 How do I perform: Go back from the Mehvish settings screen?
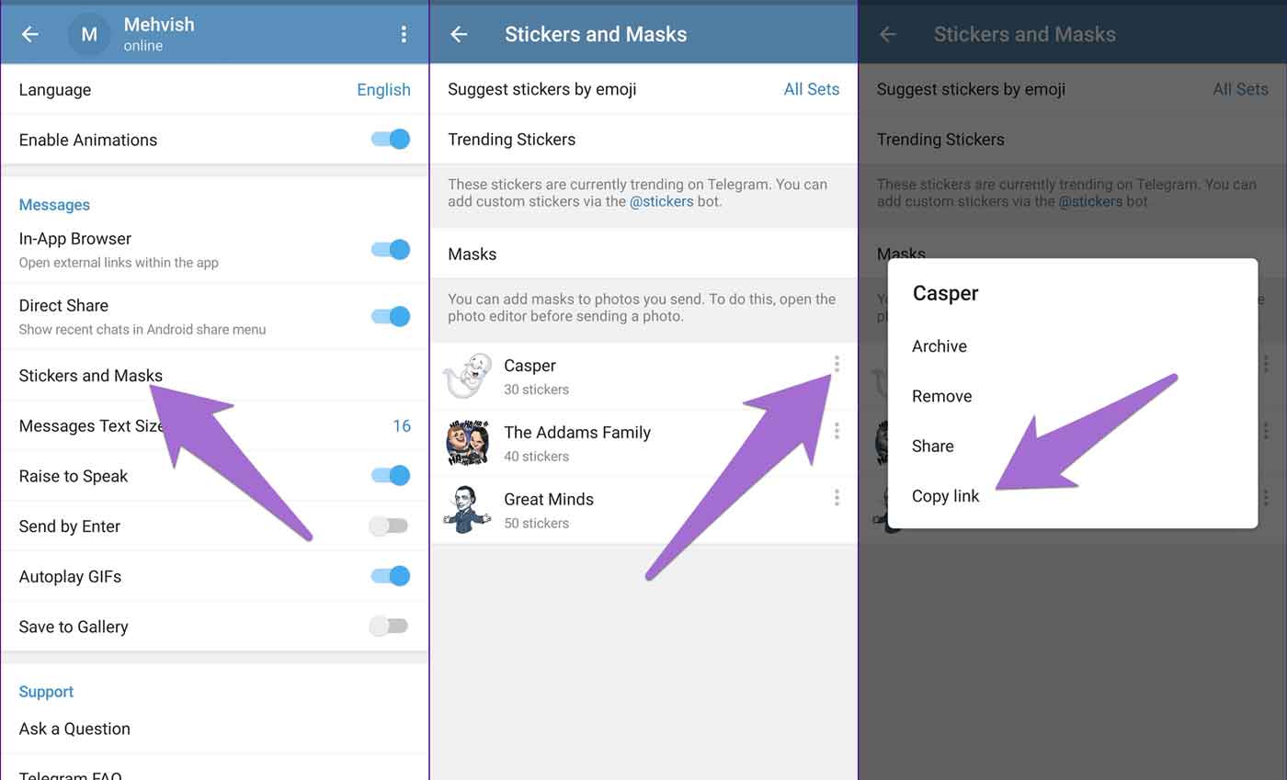point(29,34)
